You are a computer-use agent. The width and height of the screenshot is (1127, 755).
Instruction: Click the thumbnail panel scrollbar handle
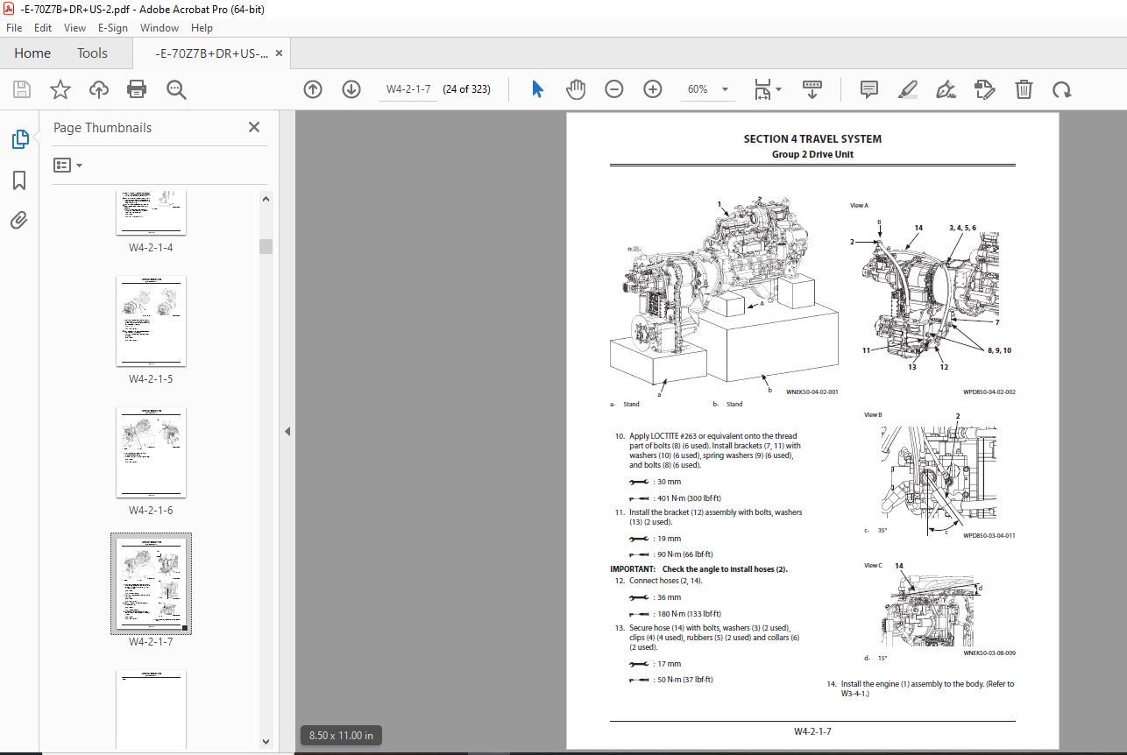click(266, 246)
